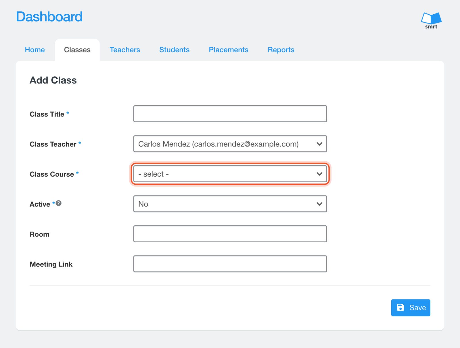Click into the Room input field

(x=230, y=234)
